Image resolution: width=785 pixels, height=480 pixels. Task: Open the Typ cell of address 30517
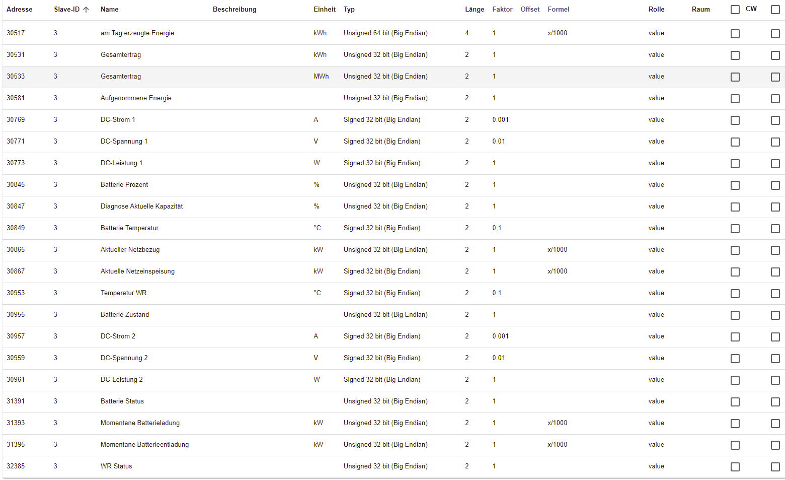(385, 33)
